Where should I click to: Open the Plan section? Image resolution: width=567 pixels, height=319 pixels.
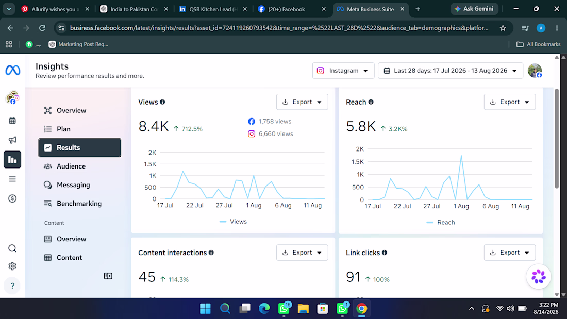79,129
